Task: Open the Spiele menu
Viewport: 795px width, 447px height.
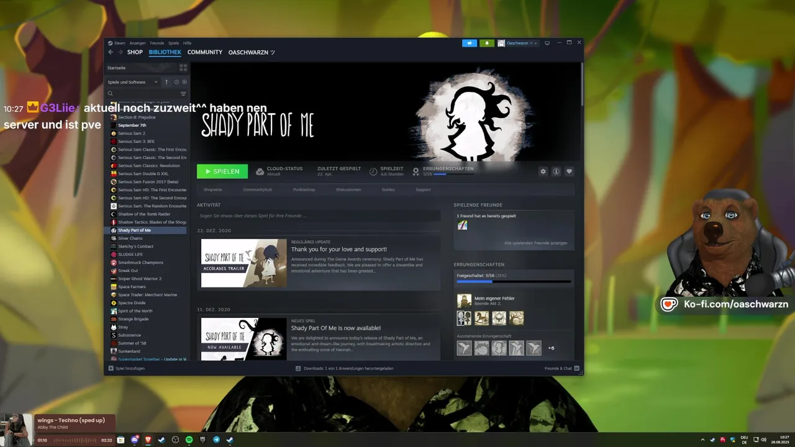Action: coord(173,43)
